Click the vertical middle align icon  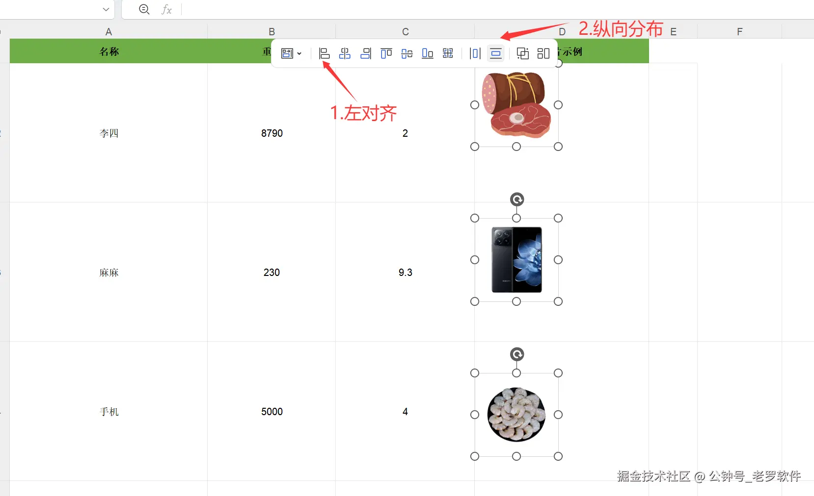point(407,53)
